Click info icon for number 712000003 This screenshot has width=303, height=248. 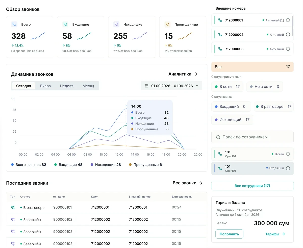[x=288, y=49]
